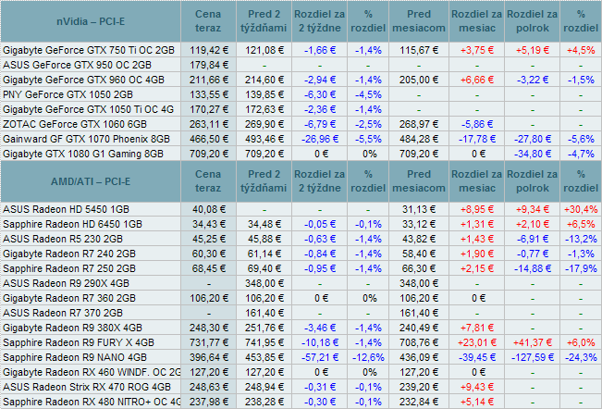This screenshot has width=602, height=409.
Task: Select the red "+30,4%" value
Action: tap(581, 209)
